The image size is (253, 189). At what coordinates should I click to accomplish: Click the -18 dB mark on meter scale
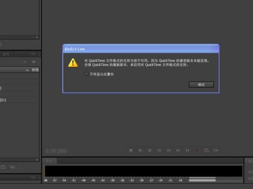(x=180, y=180)
